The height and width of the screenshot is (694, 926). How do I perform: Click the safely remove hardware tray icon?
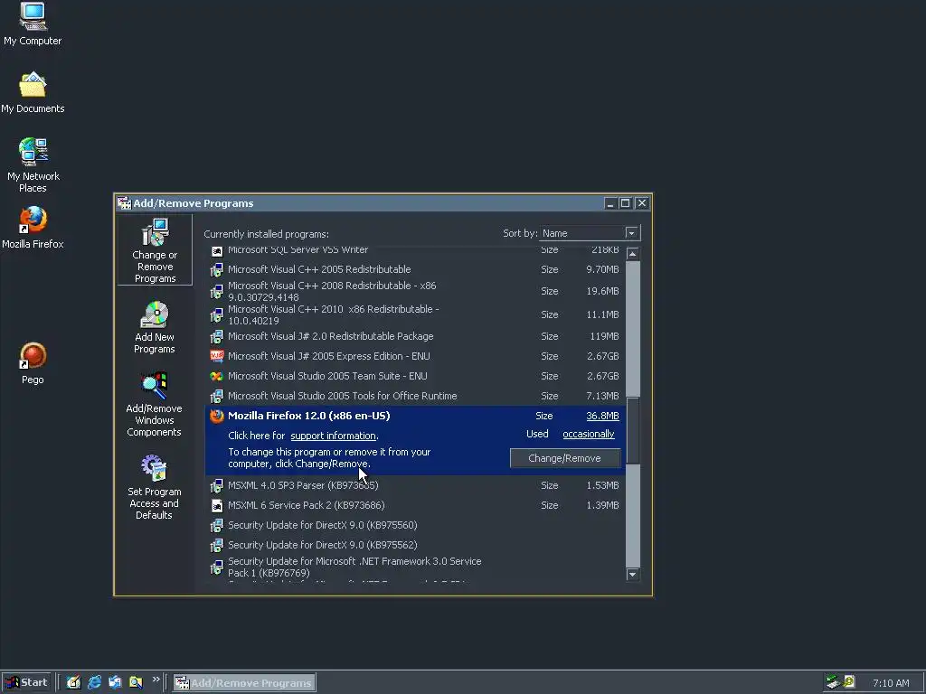833,682
